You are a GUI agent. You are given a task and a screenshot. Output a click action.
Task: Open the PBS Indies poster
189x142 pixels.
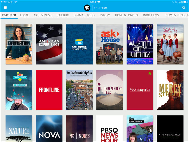pyautogui.click(x=79, y=129)
